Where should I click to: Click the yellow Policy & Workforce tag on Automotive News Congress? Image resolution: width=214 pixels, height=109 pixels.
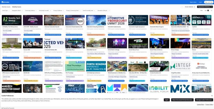(x=157, y=35)
